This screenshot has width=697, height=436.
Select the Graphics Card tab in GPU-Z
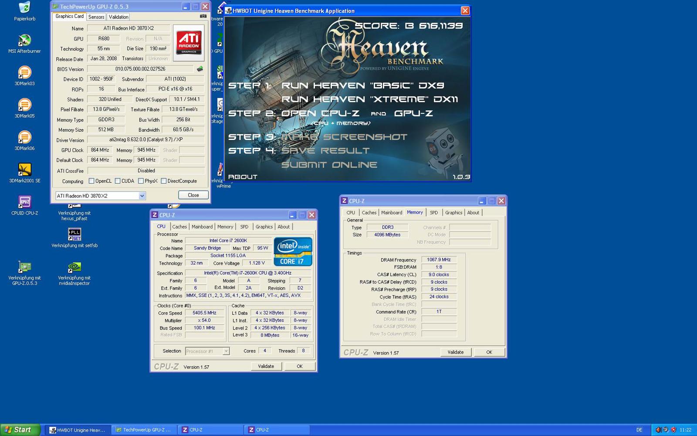69,16
